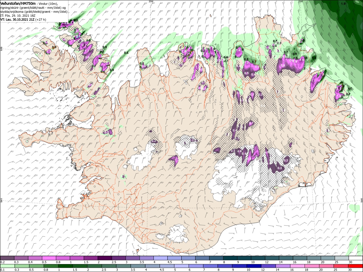The image size is (363, 272).
Task: Click the white 2.5 snowfall value
Action: coord(338,88)
